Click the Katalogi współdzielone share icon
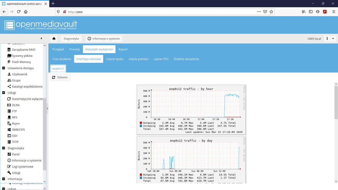The width and height of the screenshot is (338, 190). click(x=9, y=87)
